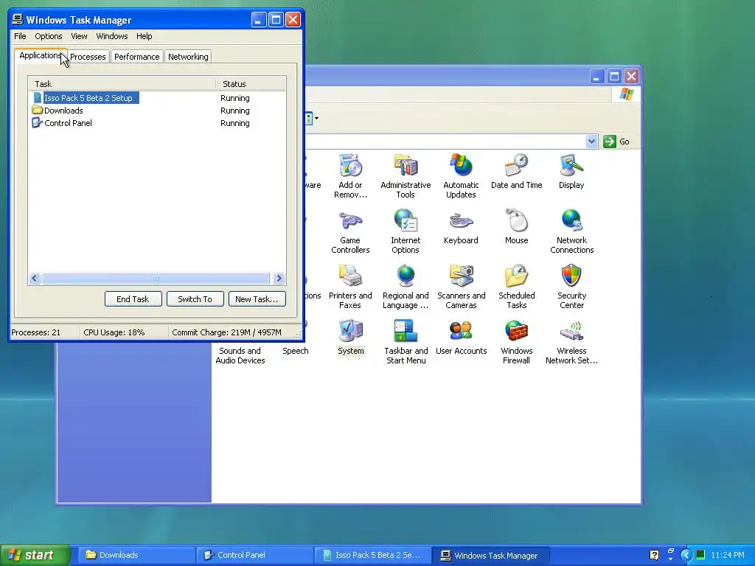Click the horizontal scrollbar thumb in task list
Screen dimensions: 755x566
(x=155, y=278)
